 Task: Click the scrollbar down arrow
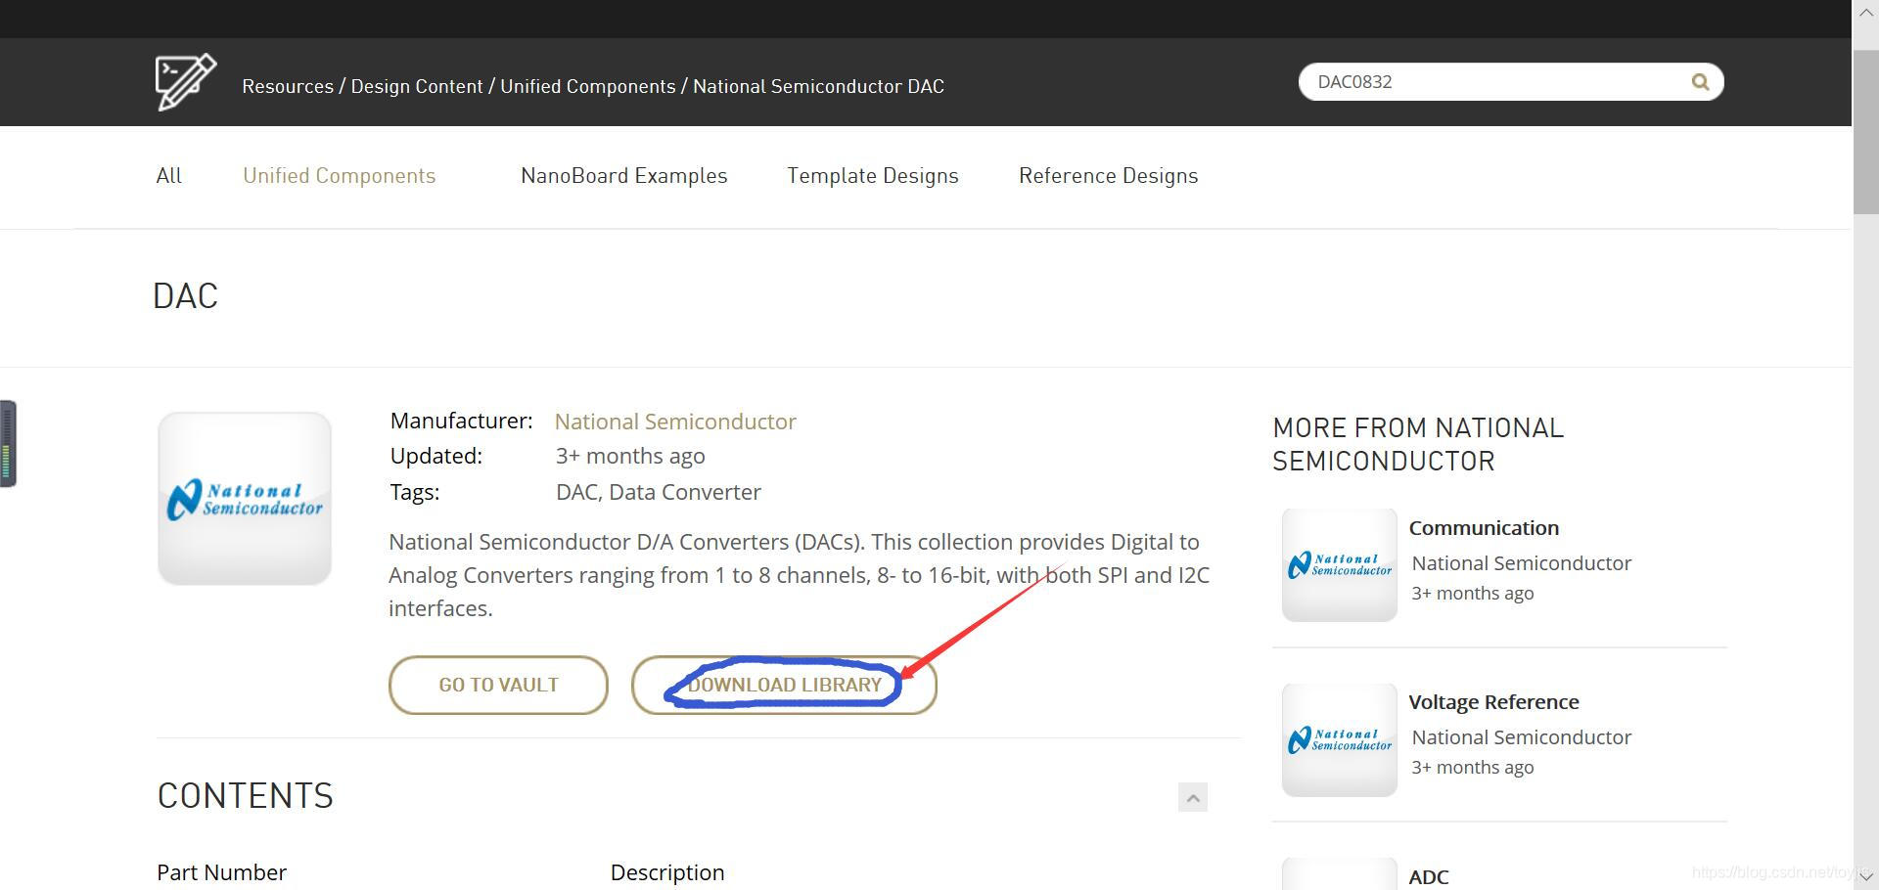coord(1865,877)
